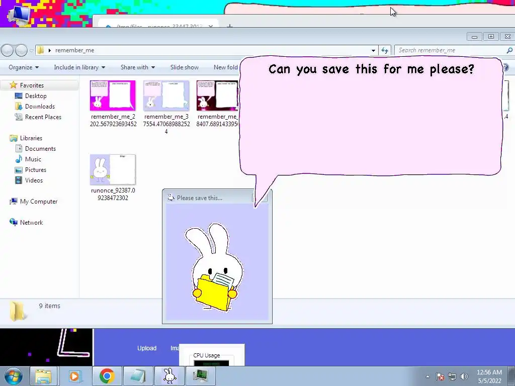Screen dimensions: 515x386
Task: Open the Include in library dropdown
Action: [79, 67]
